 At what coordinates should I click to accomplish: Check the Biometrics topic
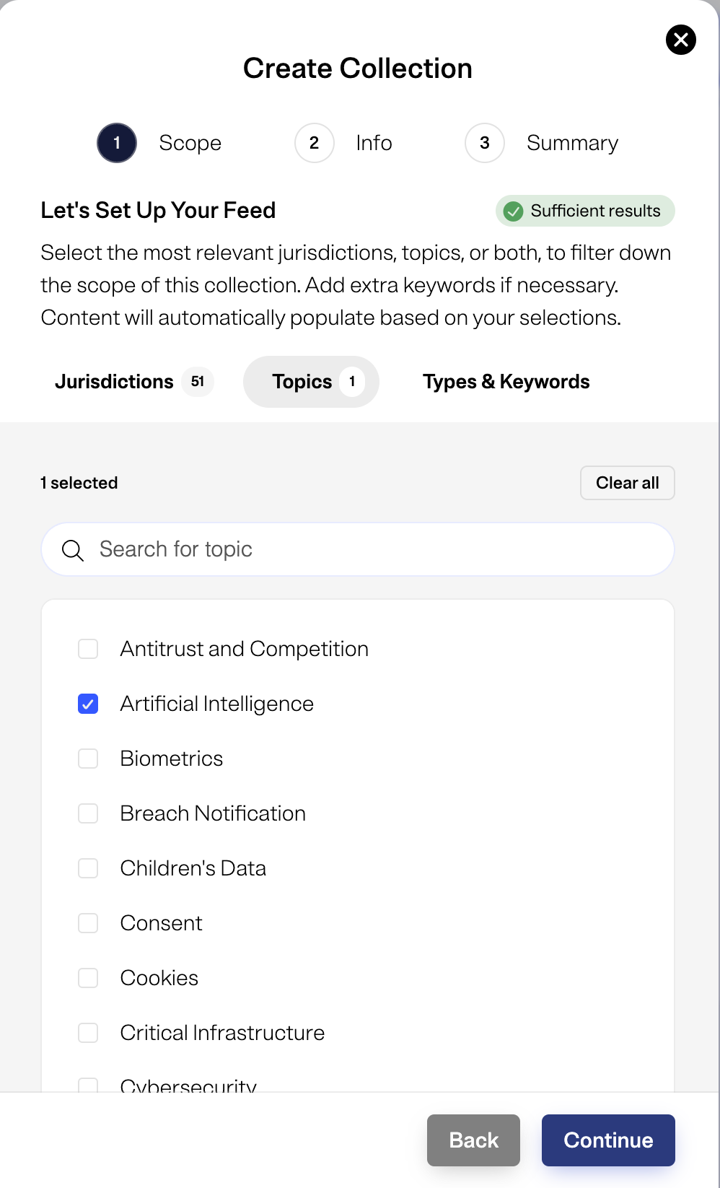click(x=87, y=759)
